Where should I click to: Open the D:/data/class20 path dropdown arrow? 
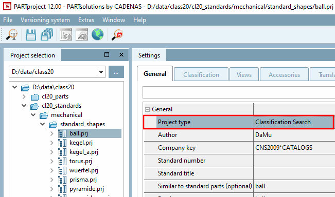pyautogui.click(x=101, y=72)
